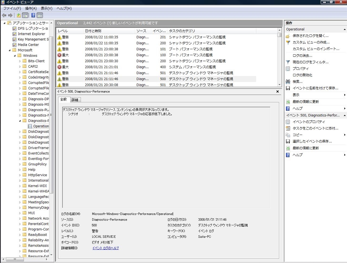Image resolution: width=347 pixels, height=263 pixels.
Task: Open the イベント ログのヘルプ link
Action: [x=105, y=248]
